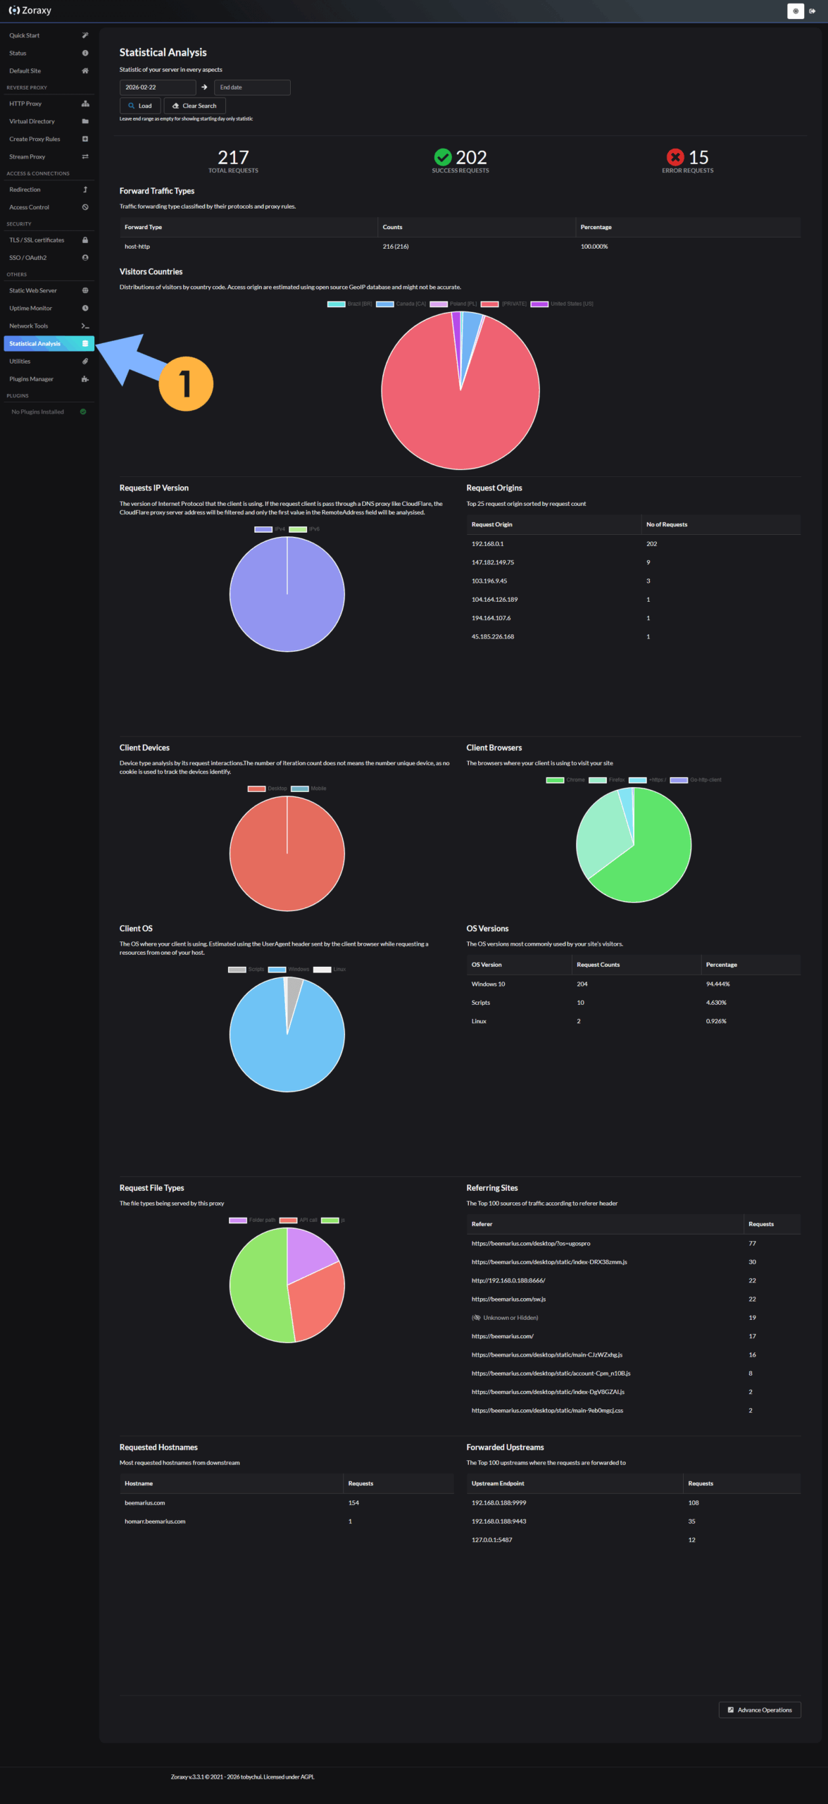Click the Access Control ban icon
This screenshot has width=828, height=1804.
[85, 208]
